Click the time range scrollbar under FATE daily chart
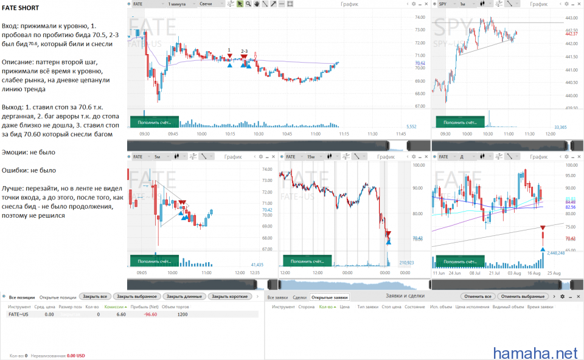 507,285
